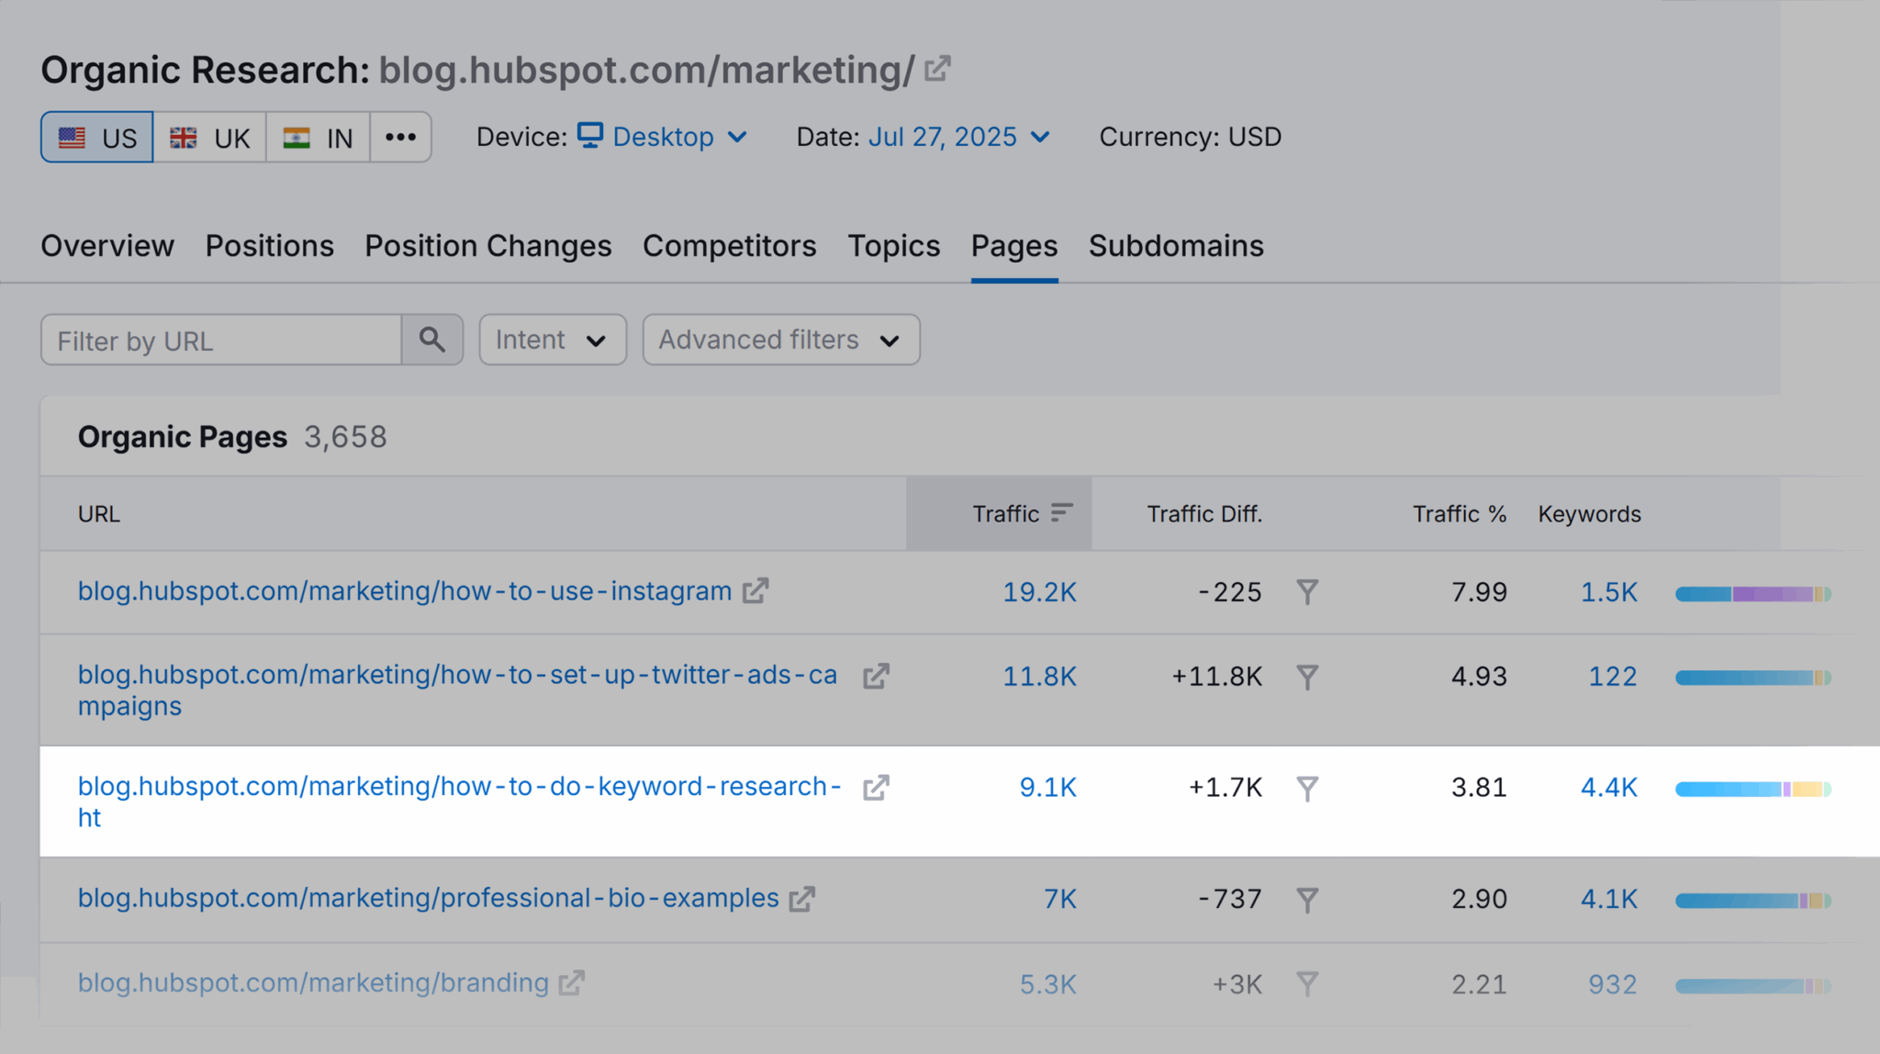Switch database to UK
This screenshot has height=1054, width=1880.
(x=209, y=136)
